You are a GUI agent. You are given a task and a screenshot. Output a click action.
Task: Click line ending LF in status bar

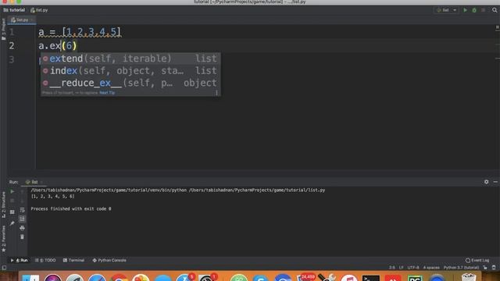point(401,268)
